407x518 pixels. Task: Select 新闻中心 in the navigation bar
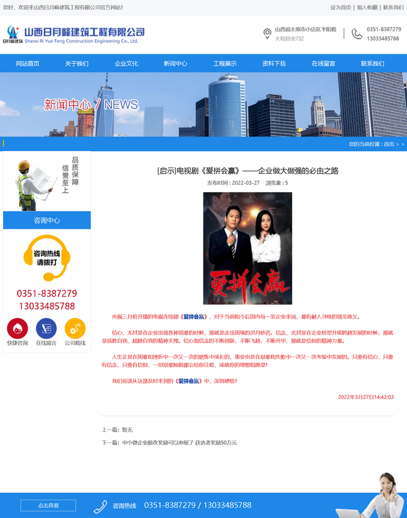(175, 64)
